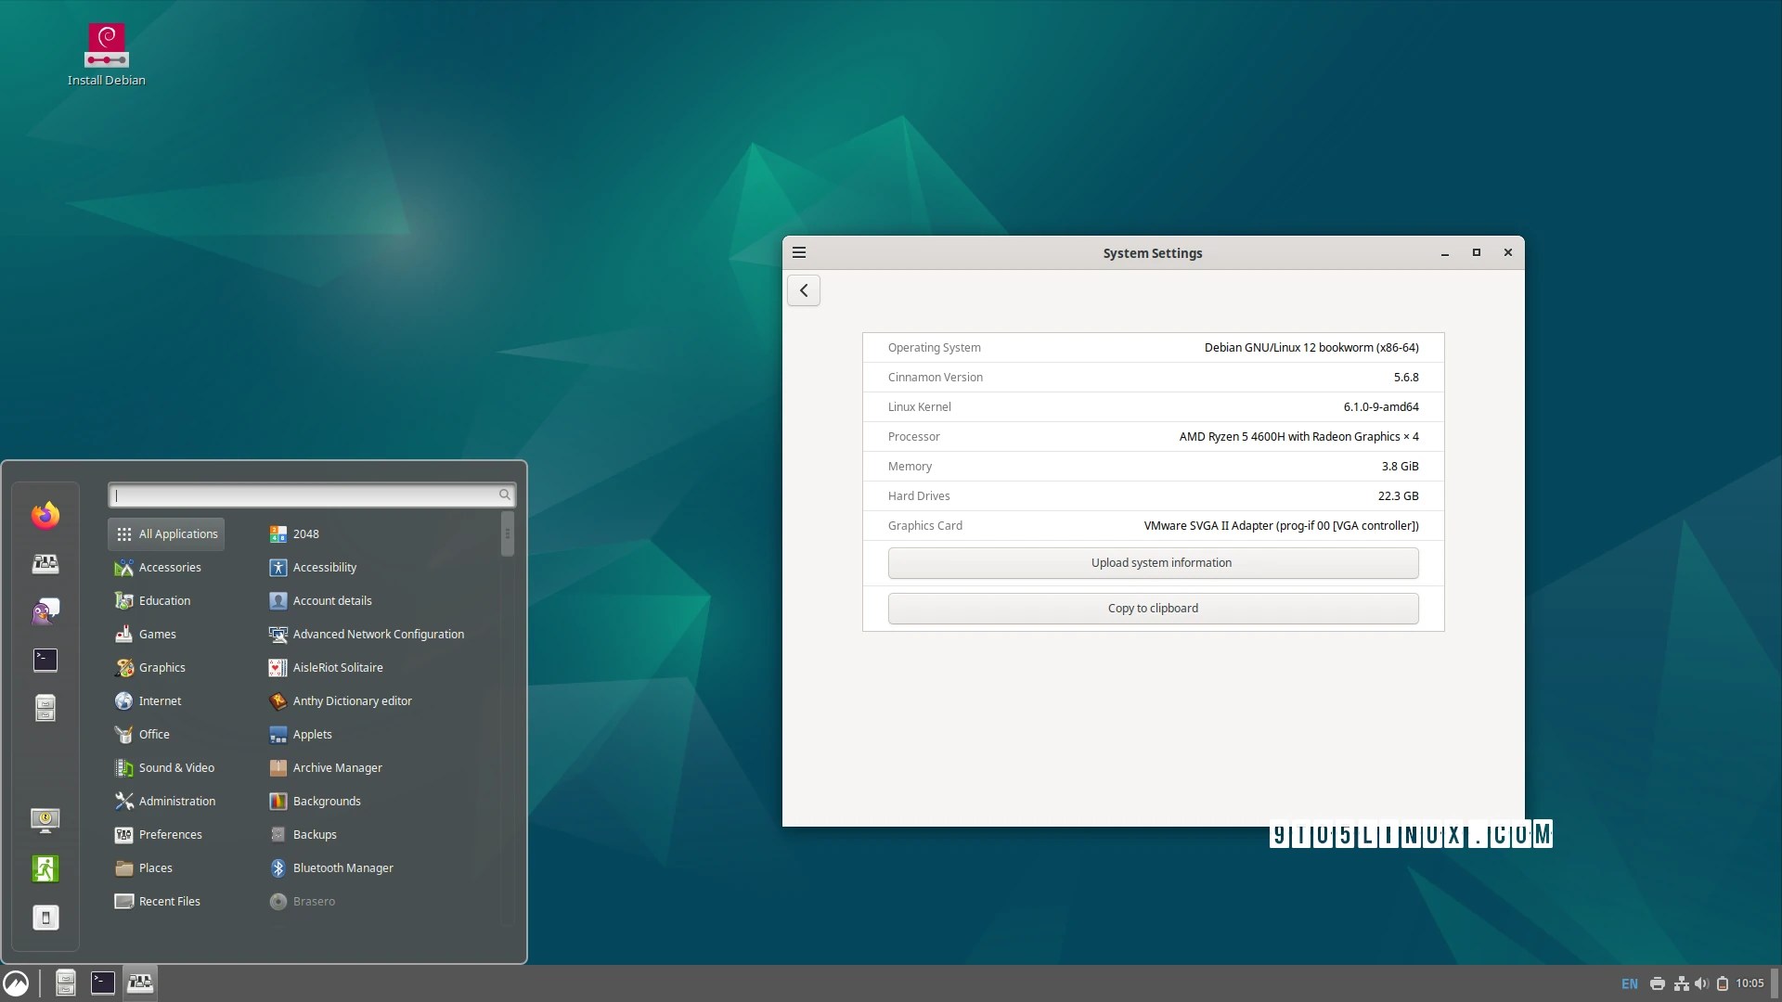1782x1002 pixels.
Task: Click the applications search field
Action: click(306, 495)
